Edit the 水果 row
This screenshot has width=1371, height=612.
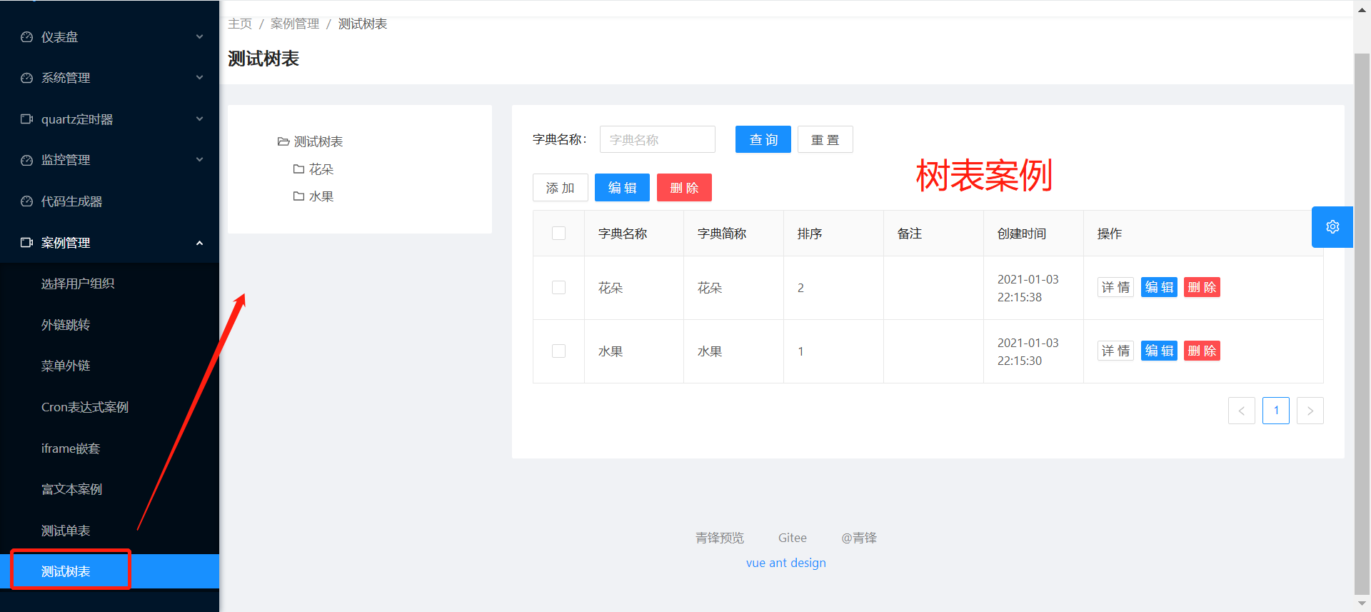pyautogui.click(x=1159, y=351)
